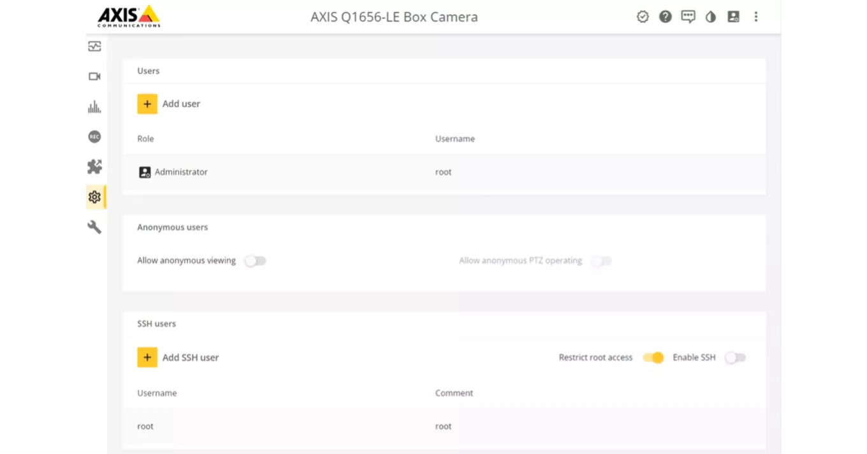Click root in the SSH users Username column

pos(145,426)
